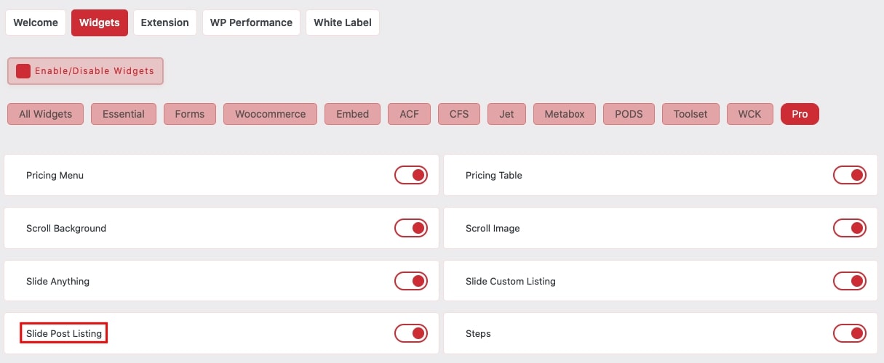The image size is (884, 363).
Task: Click the 'Slide Anything' label
Action: (x=57, y=281)
